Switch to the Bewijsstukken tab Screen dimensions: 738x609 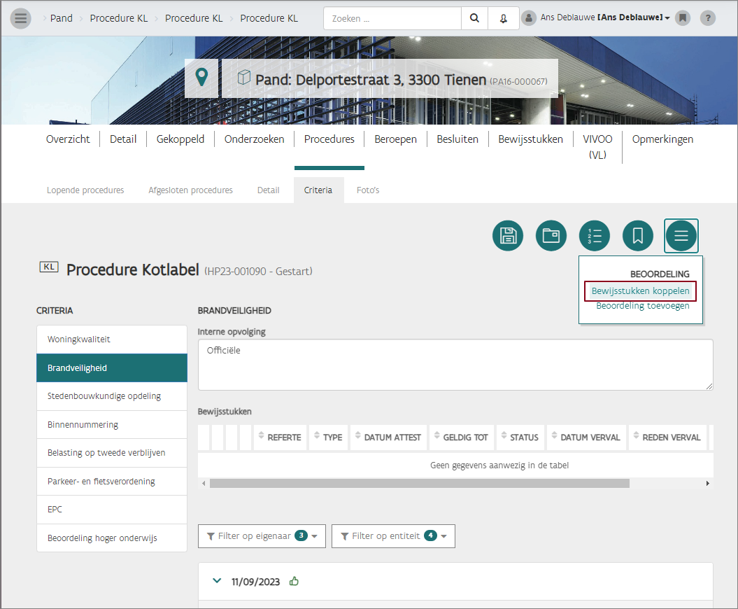(530, 139)
